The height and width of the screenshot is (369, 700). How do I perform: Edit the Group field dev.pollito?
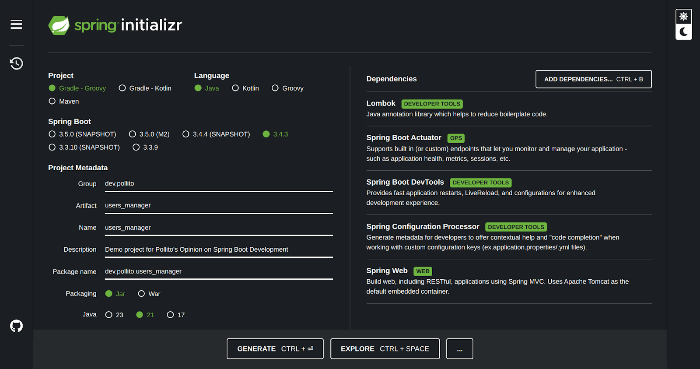[x=219, y=184]
